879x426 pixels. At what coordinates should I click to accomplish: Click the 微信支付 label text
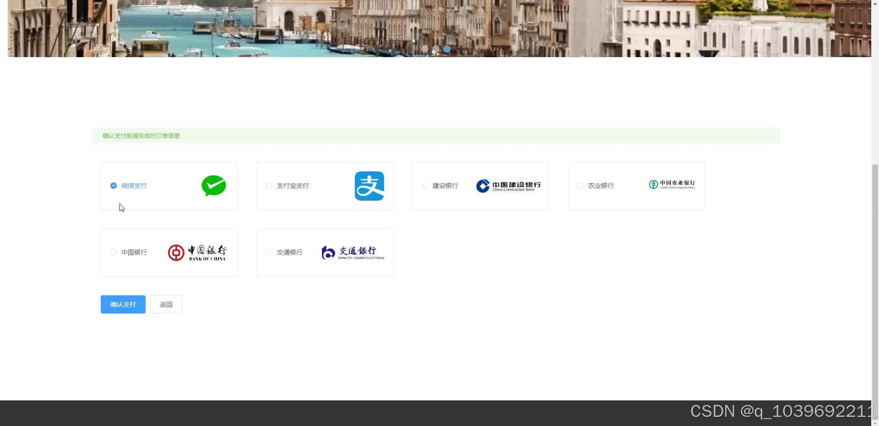point(134,186)
